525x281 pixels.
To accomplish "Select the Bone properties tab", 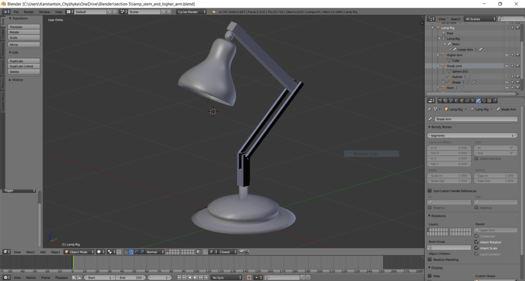I will tap(478, 101).
